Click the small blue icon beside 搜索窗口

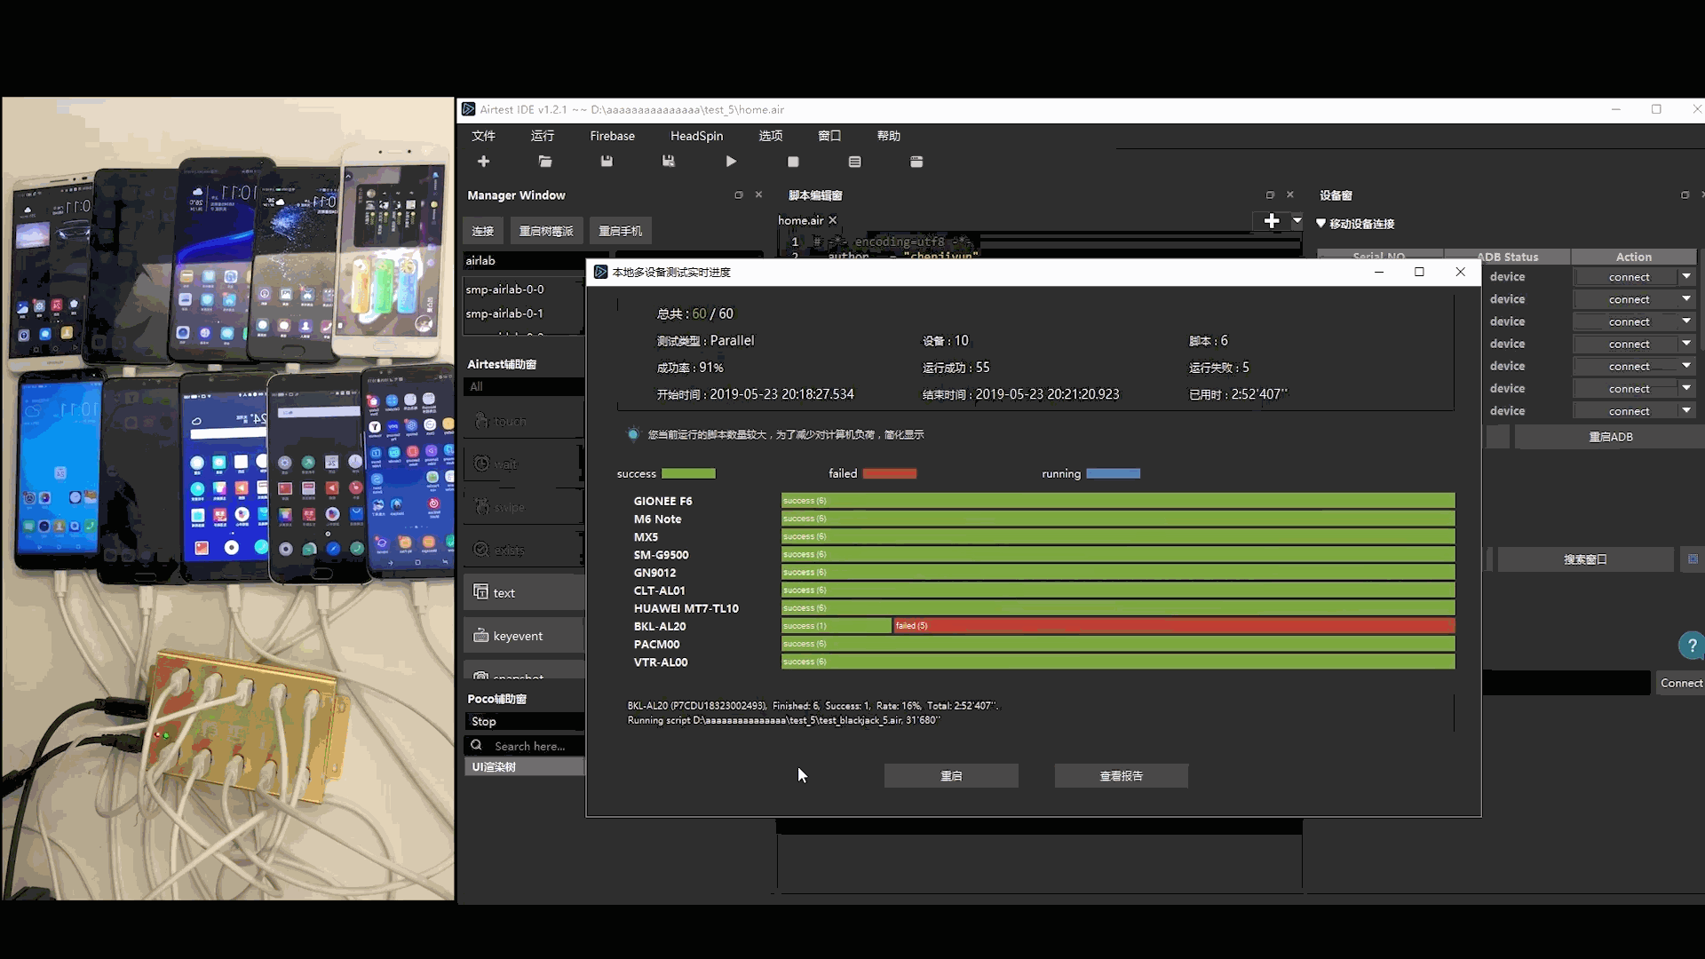click(1693, 559)
